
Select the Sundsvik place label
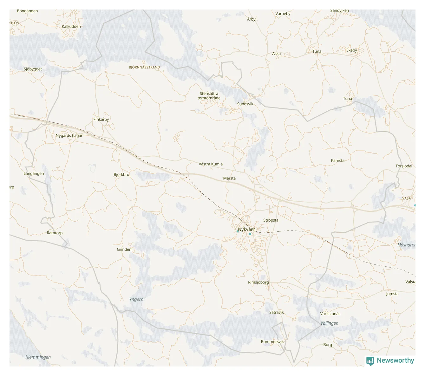click(245, 104)
